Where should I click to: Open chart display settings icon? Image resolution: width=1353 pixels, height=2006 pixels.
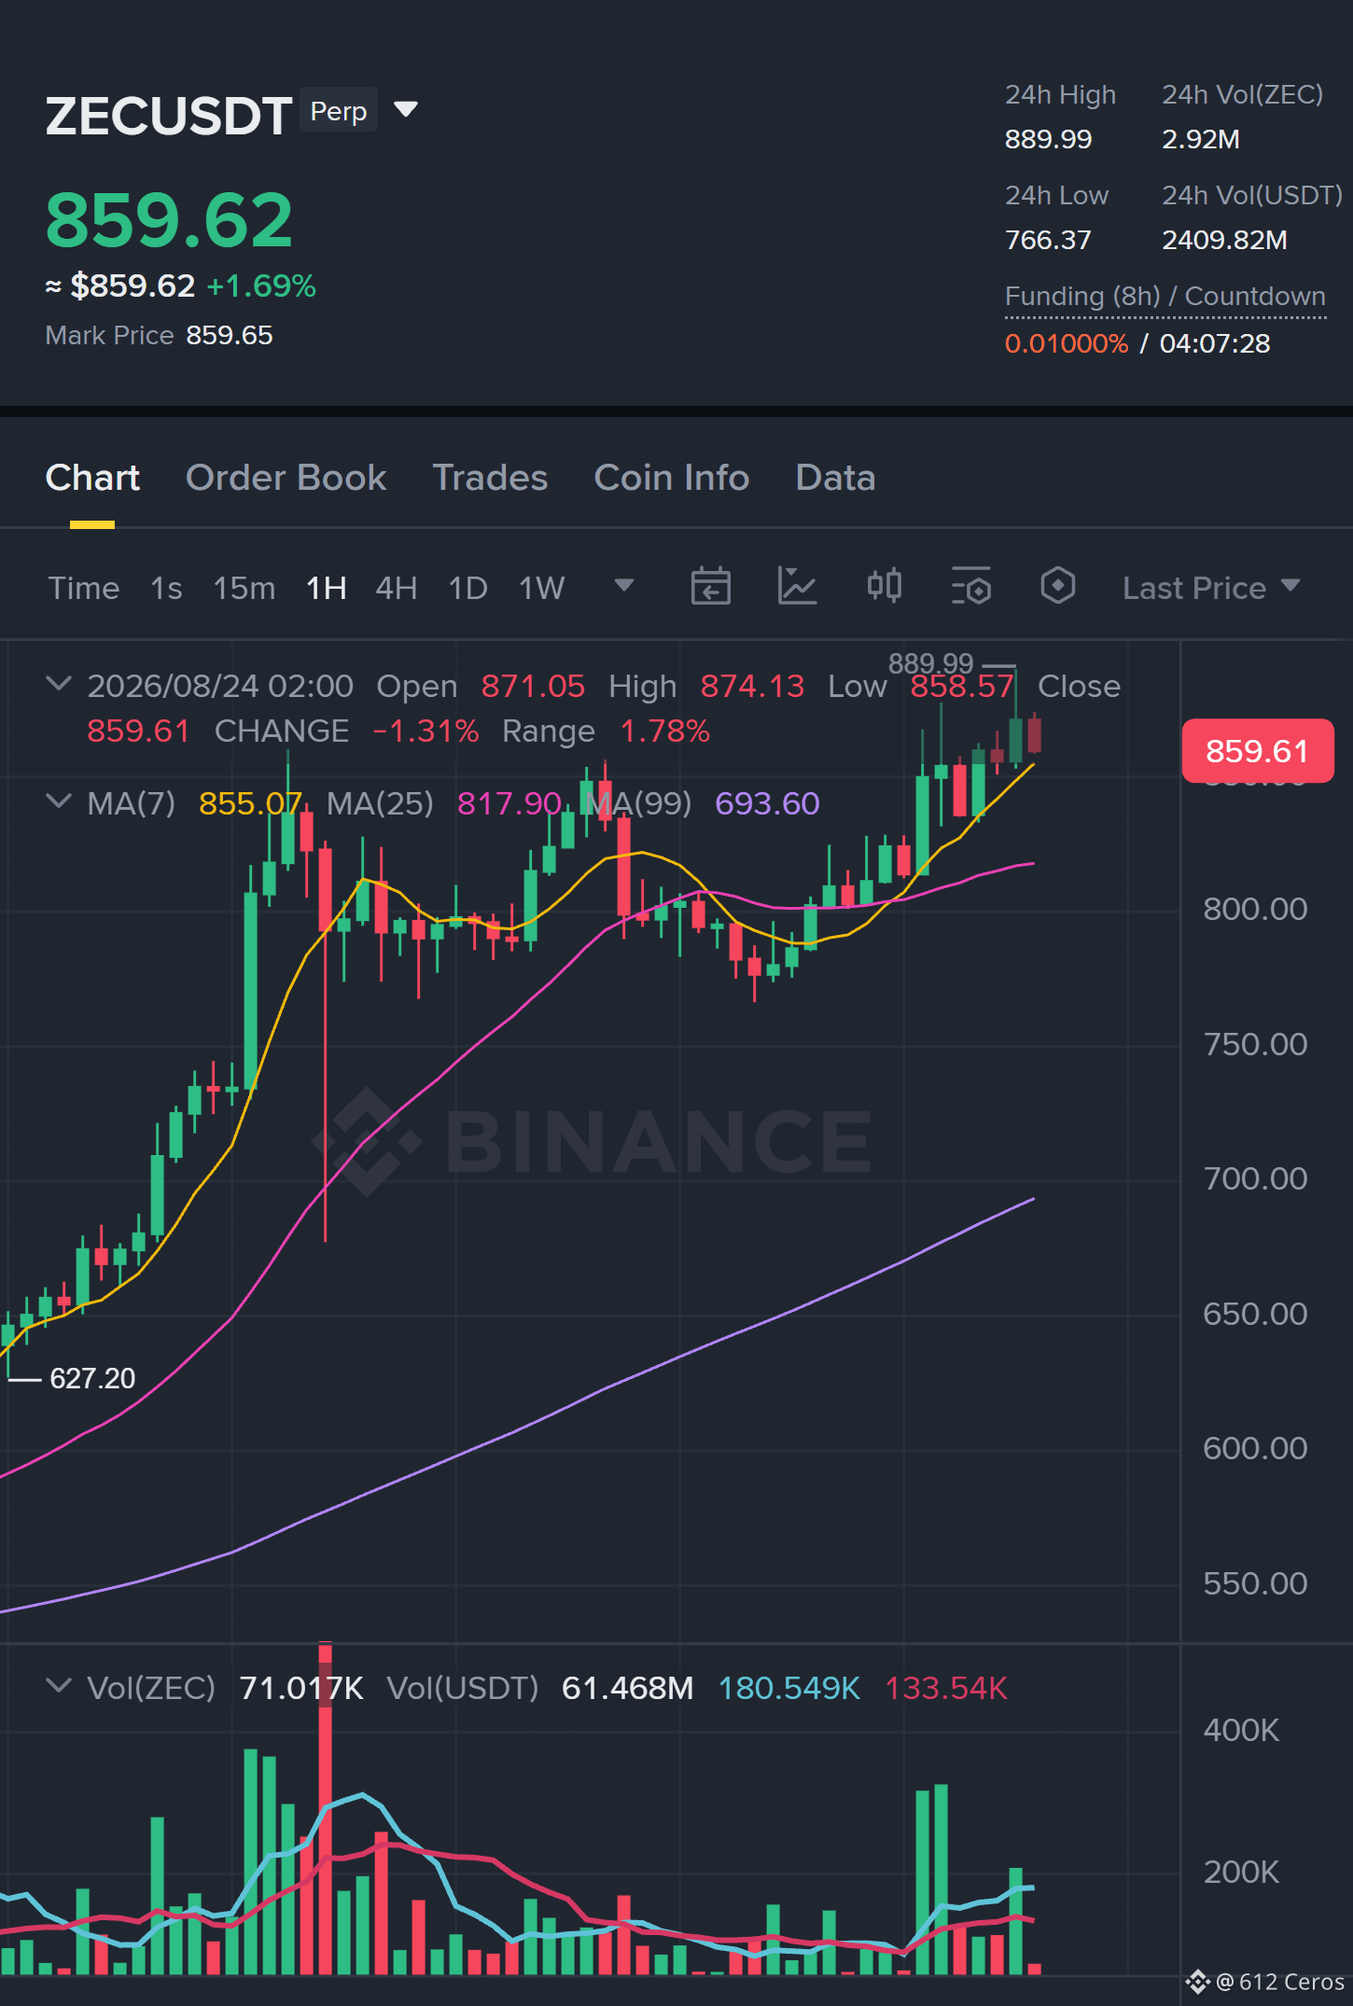pyautogui.click(x=970, y=587)
